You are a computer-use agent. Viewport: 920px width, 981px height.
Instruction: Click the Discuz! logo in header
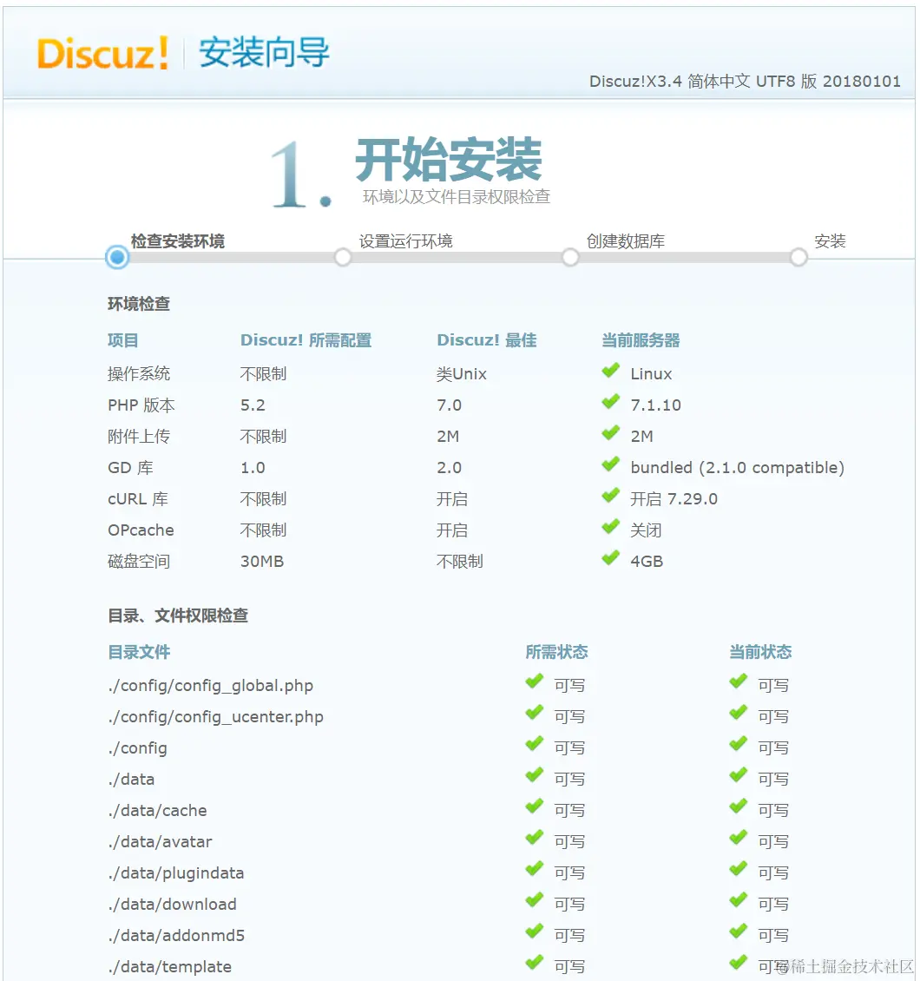(102, 53)
